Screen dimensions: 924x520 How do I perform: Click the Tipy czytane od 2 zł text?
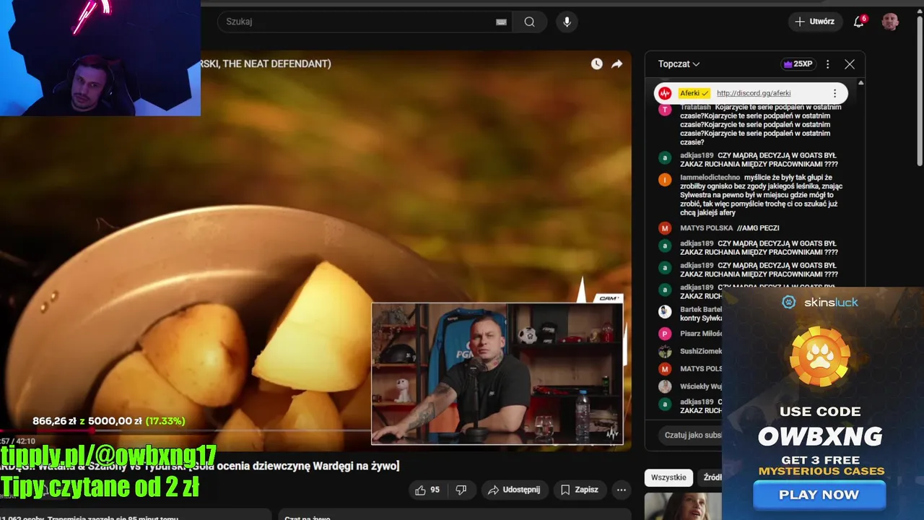pos(100,488)
